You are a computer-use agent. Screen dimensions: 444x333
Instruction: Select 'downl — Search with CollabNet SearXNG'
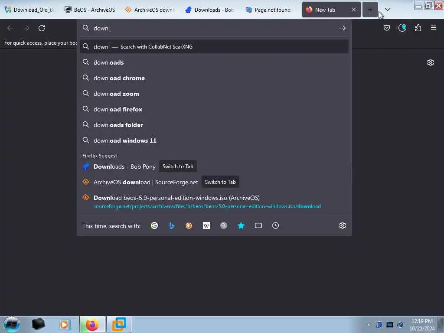click(214, 47)
